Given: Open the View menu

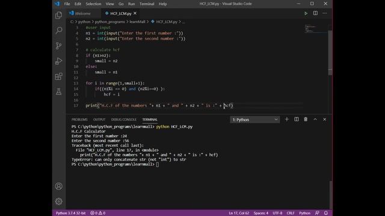Looking at the screenshot, I should 109,4.
